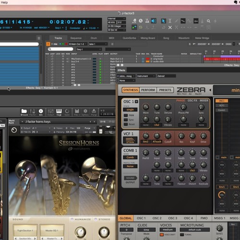
Task: Click Comb mode selector in COMB 1
Action: [x=130, y=157]
